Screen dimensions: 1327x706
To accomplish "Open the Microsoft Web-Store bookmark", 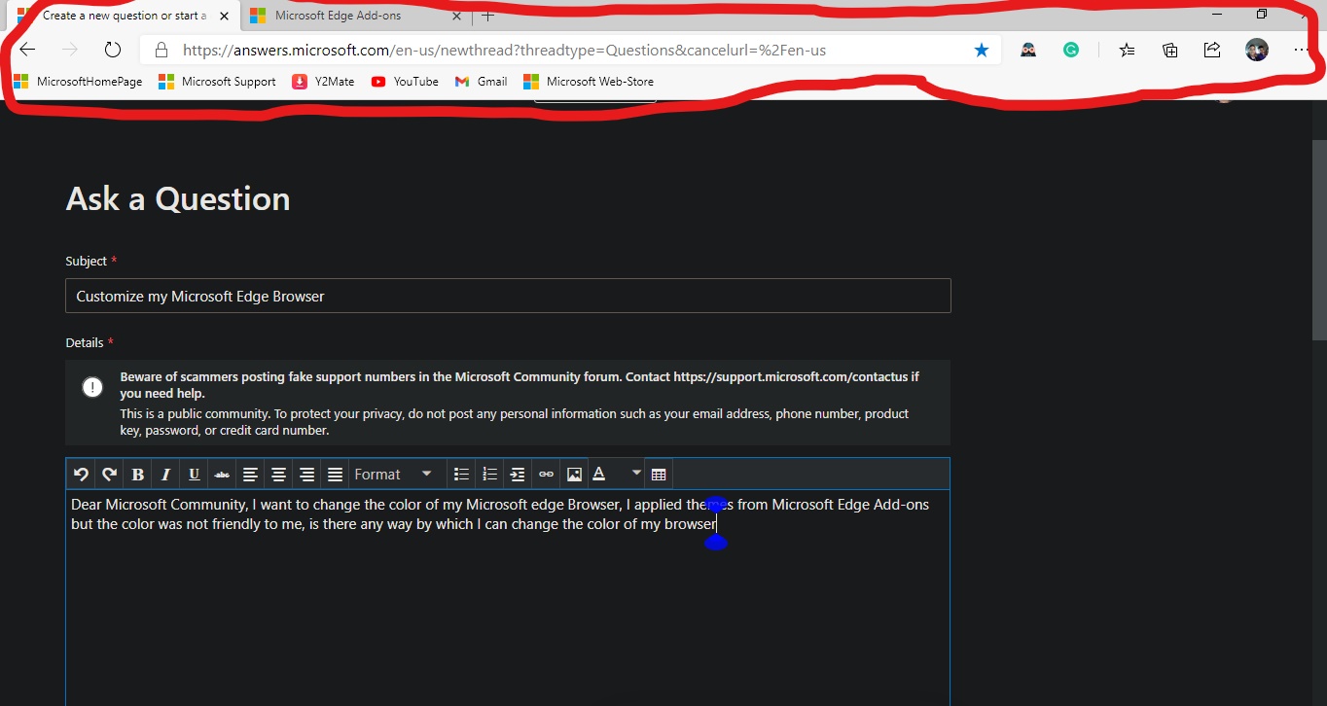I will 589,82.
